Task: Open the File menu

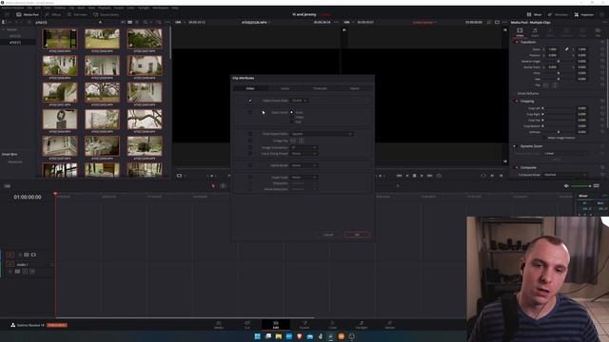Action: point(29,8)
